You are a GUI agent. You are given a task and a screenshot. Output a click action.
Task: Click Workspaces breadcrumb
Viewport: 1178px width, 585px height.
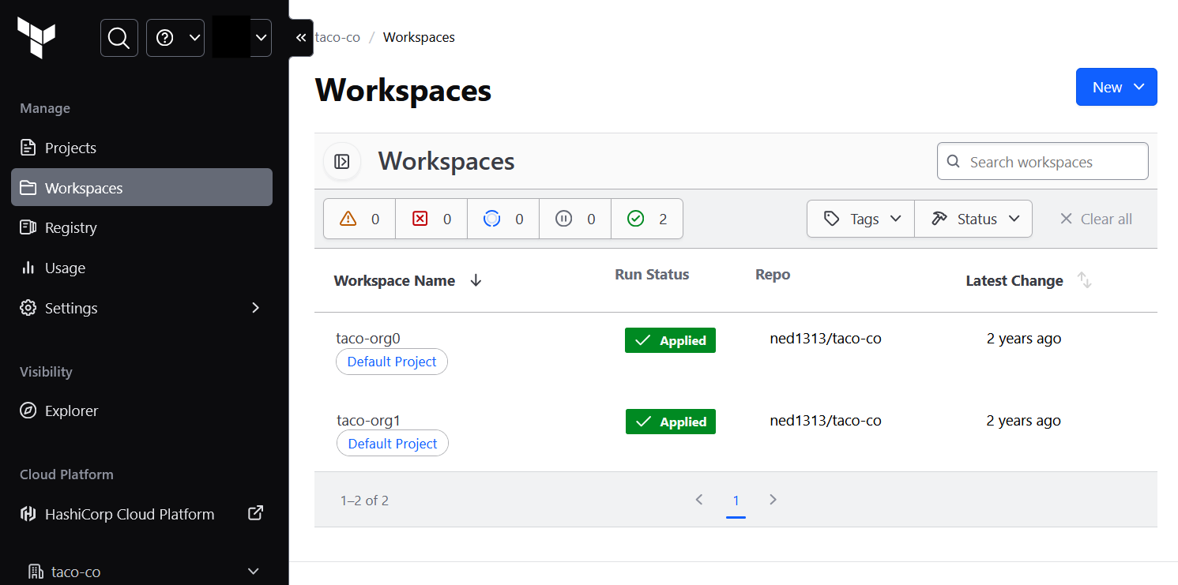419,37
